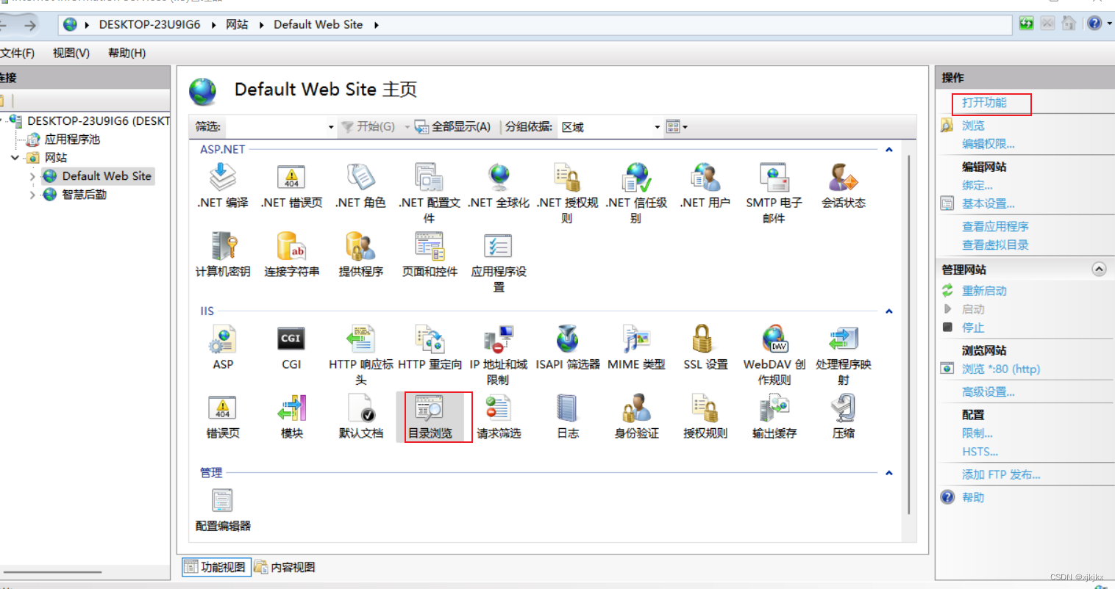Screen dimensions: 1115x589
Task: Switch to the 功能视图 tab
Action: (x=216, y=567)
